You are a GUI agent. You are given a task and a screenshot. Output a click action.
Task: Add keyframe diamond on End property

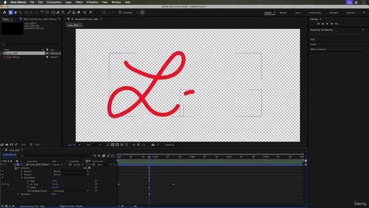(x=5, y=184)
